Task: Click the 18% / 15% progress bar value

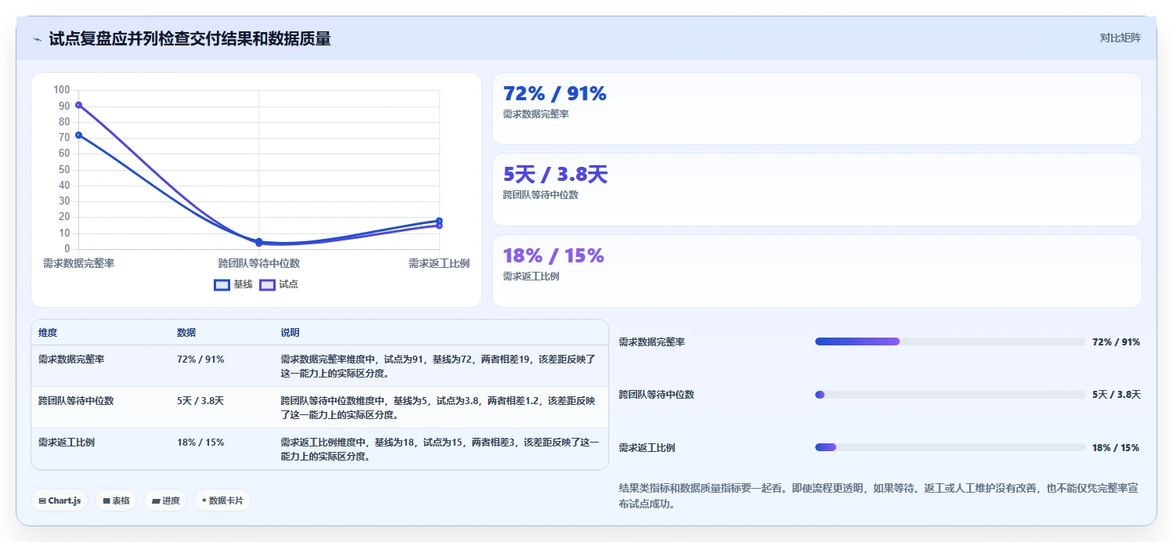Action: point(1116,448)
